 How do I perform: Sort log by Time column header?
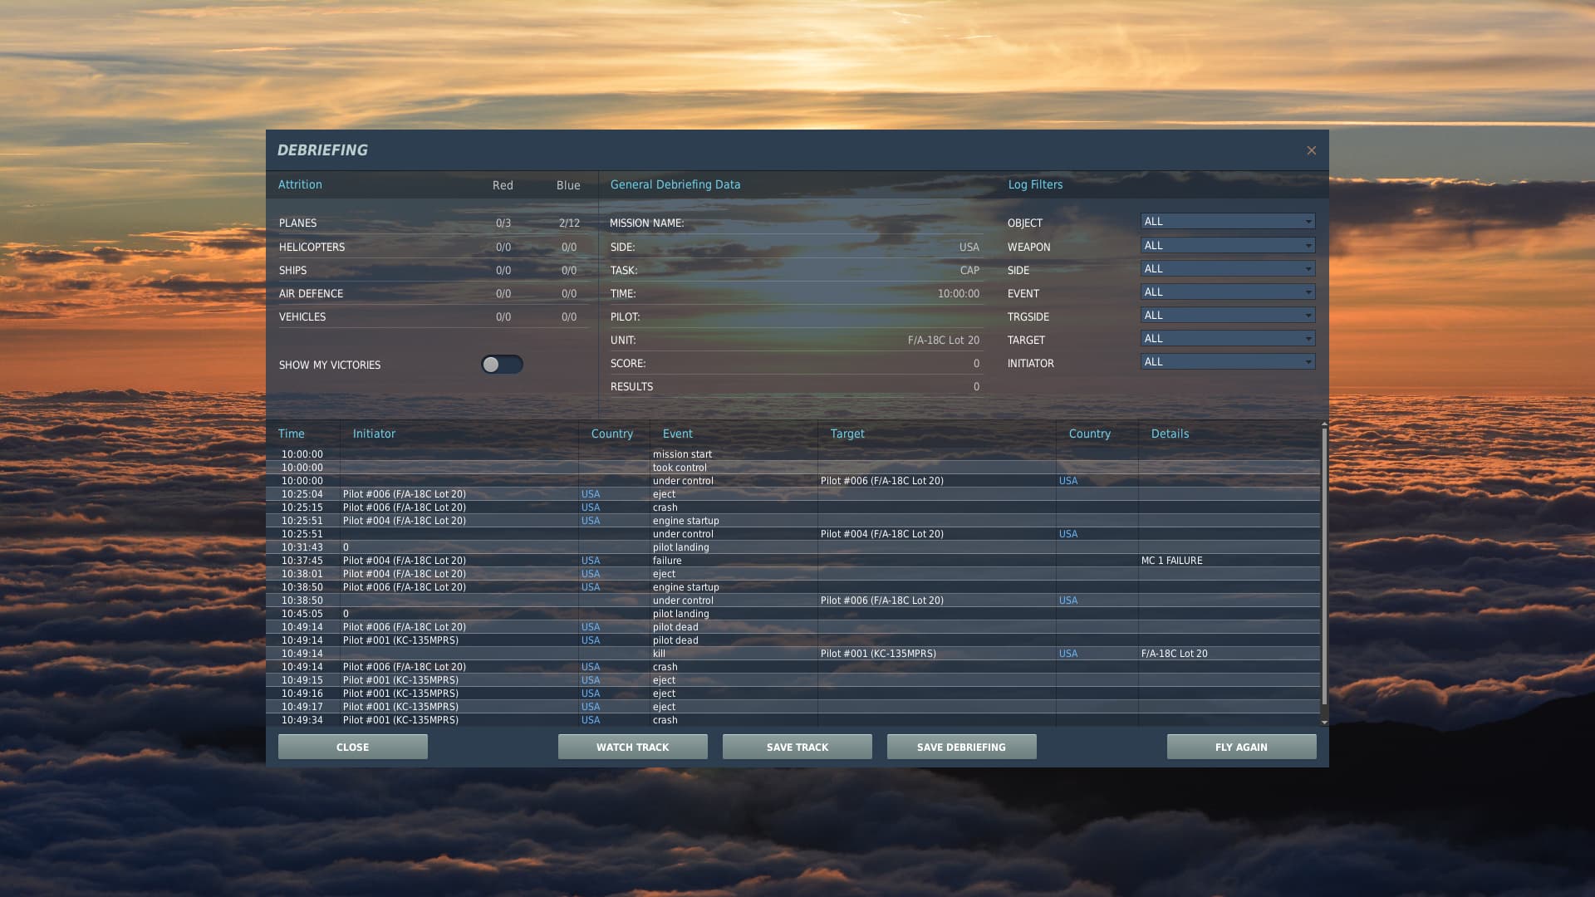tap(292, 434)
